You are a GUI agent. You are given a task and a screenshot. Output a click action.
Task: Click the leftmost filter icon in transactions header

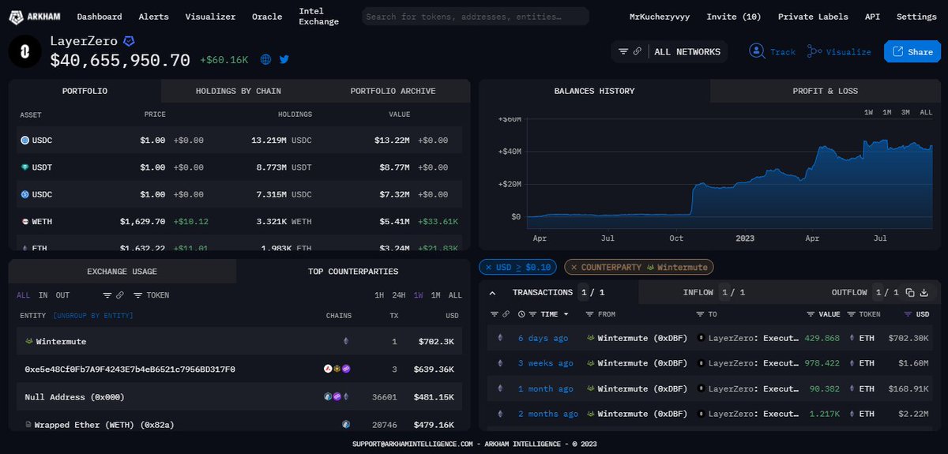click(x=493, y=314)
